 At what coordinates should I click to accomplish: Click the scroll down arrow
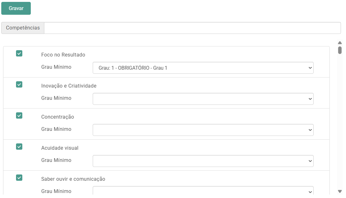pos(340,191)
